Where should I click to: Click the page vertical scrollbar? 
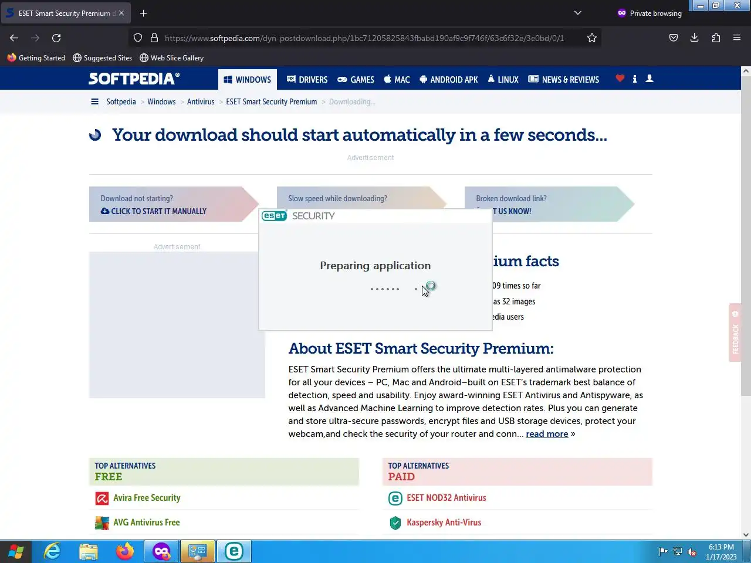[746, 235]
